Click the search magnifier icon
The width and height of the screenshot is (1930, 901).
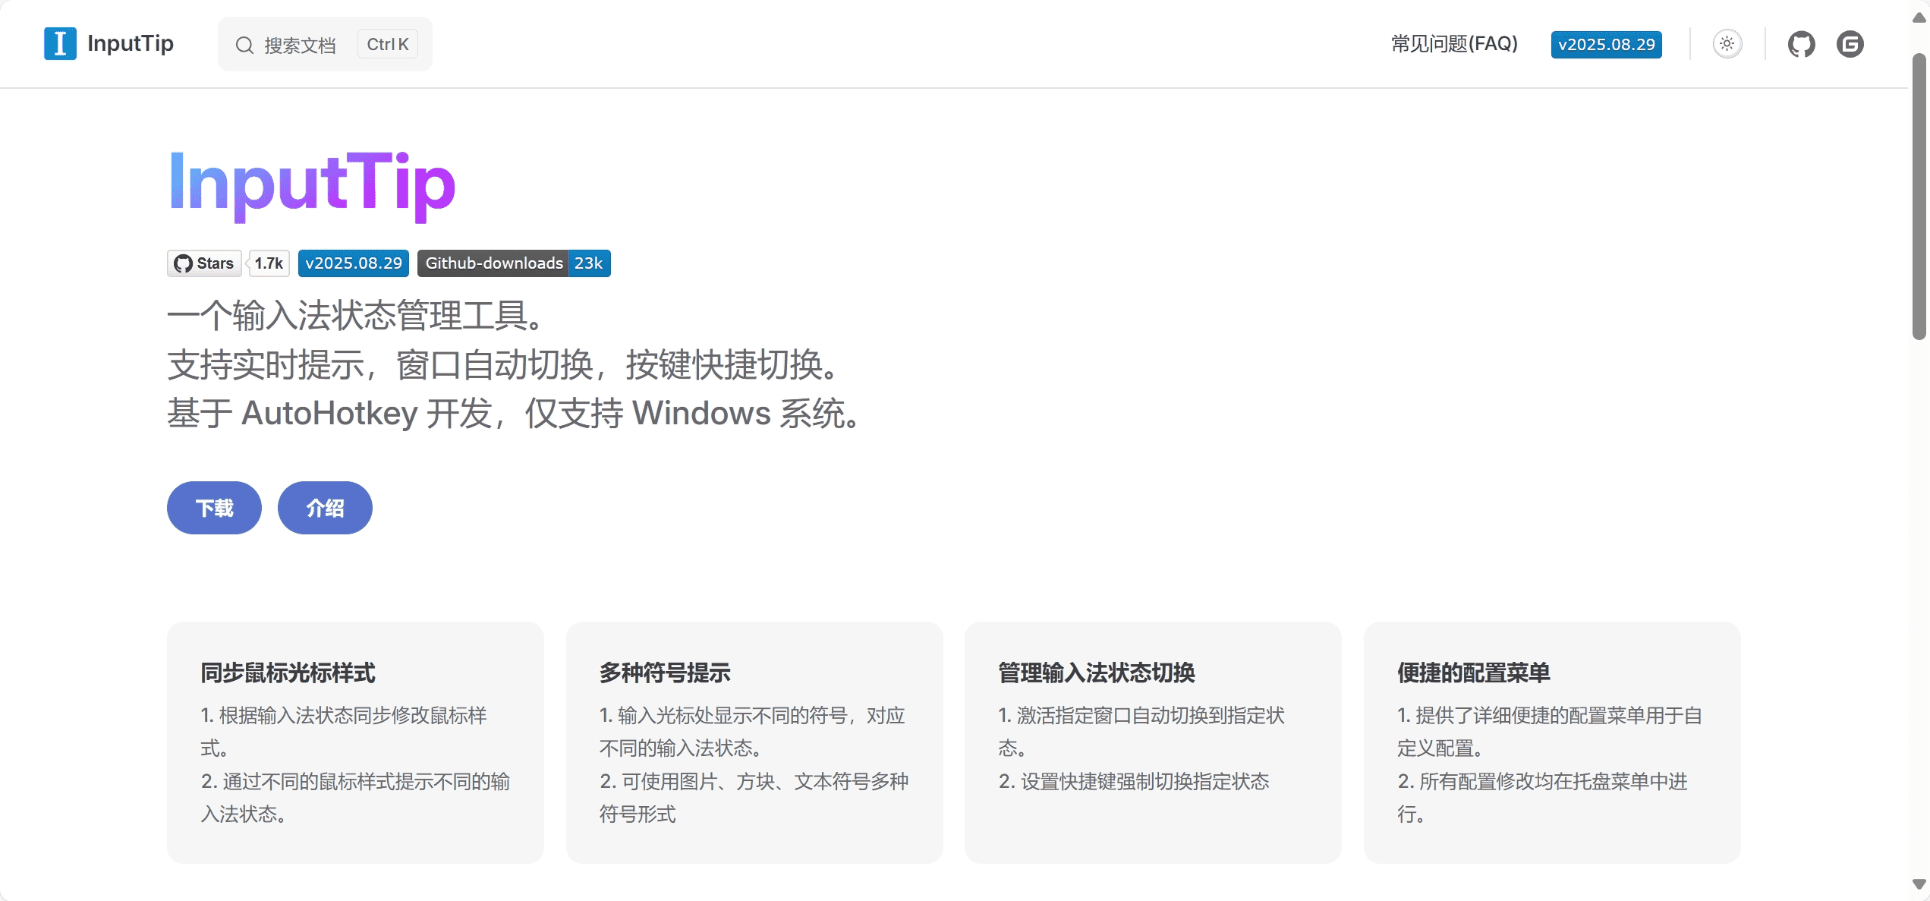(x=244, y=45)
